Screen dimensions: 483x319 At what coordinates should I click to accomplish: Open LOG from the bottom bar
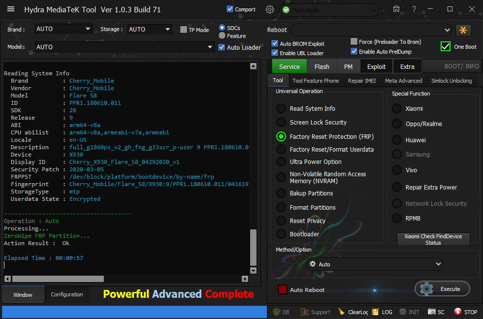coord(382,312)
